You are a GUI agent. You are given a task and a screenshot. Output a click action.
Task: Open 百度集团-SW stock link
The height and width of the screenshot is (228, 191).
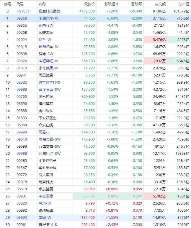coord(50,90)
